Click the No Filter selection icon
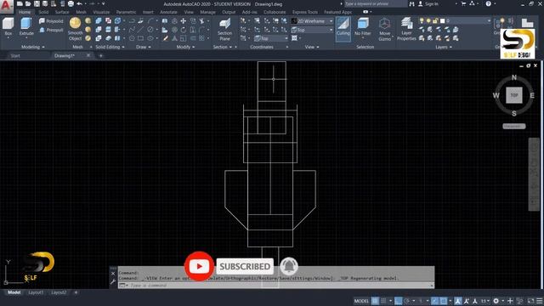 click(363, 27)
